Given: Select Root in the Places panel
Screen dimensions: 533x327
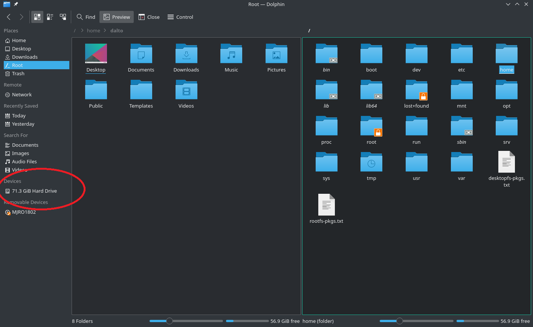Looking at the screenshot, I should [x=37, y=65].
